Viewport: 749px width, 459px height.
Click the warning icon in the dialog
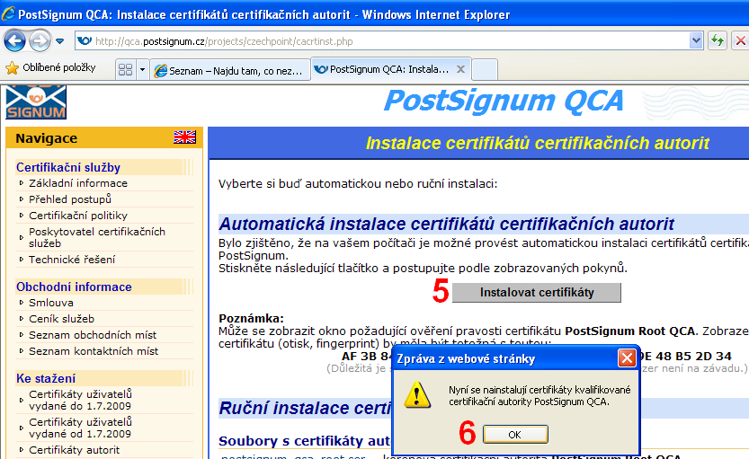pos(417,395)
